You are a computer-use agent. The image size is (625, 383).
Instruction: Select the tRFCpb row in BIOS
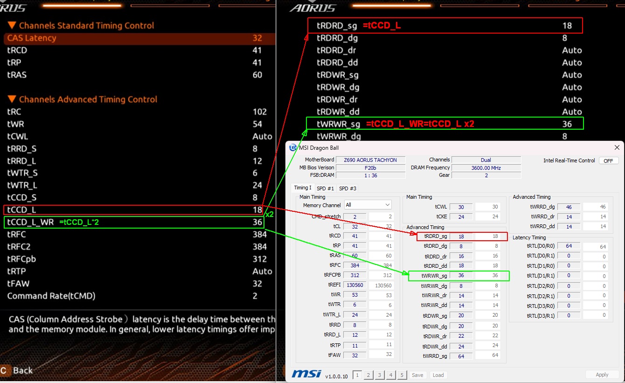(139, 259)
